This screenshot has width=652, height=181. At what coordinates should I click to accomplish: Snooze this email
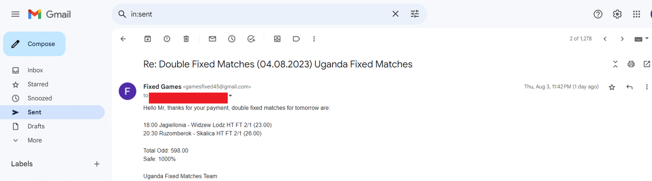(231, 39)
